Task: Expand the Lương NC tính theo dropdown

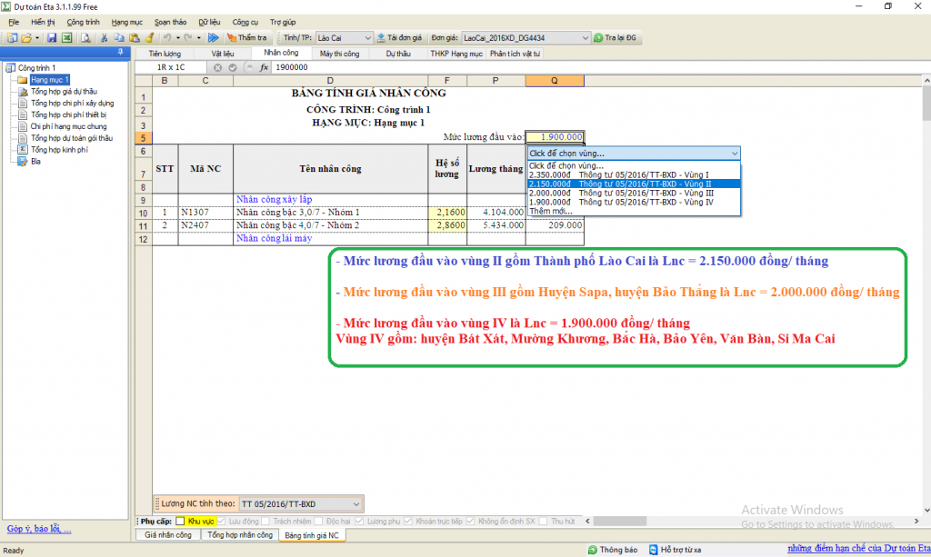Action: (x=355, y=503)
